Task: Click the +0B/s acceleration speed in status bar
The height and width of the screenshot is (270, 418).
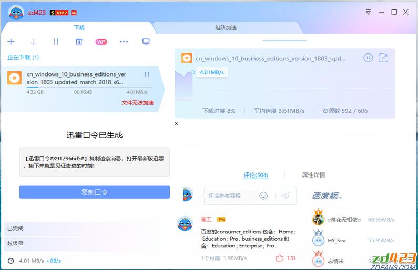Action: pyautogui.click(x=54, y=261)
